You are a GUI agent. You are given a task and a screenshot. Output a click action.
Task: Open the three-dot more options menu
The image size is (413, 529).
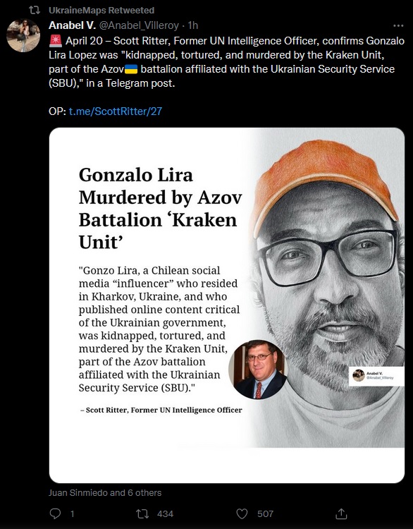(398, 25)
